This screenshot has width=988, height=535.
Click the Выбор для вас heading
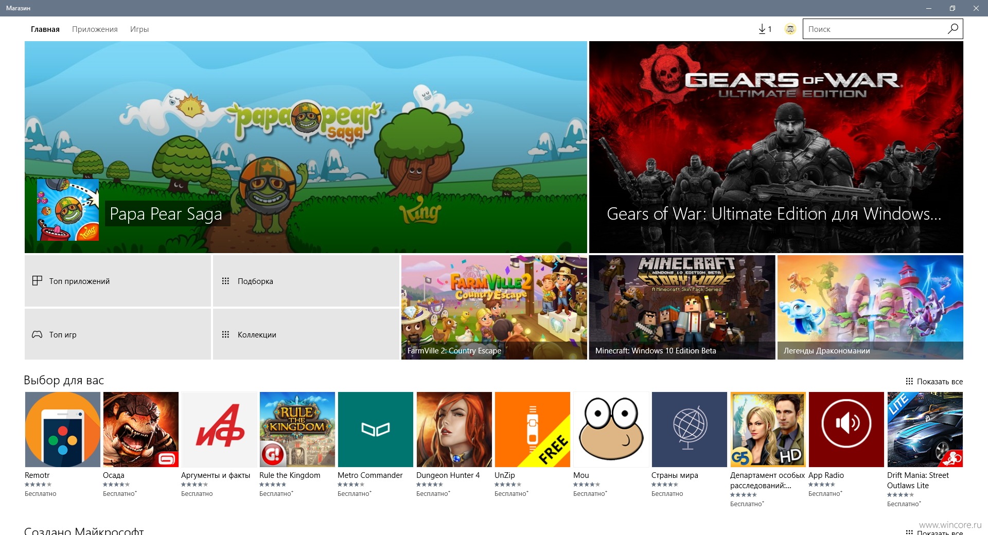(64, 380)
